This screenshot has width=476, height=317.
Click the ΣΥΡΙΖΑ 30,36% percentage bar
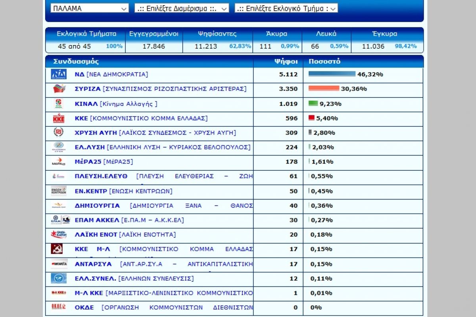pos(324,88)
